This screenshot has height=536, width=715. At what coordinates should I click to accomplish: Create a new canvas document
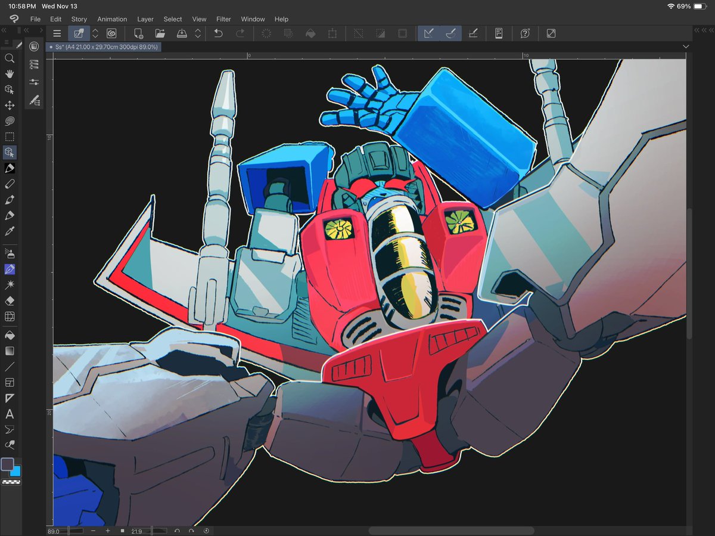click(138, 33)
